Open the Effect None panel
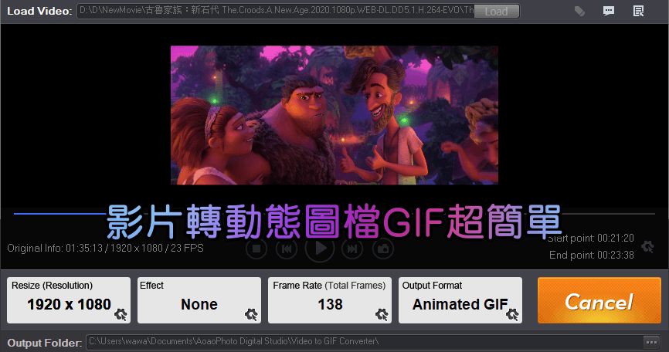The width and height of the screenshot is (669, 352). 199,300
